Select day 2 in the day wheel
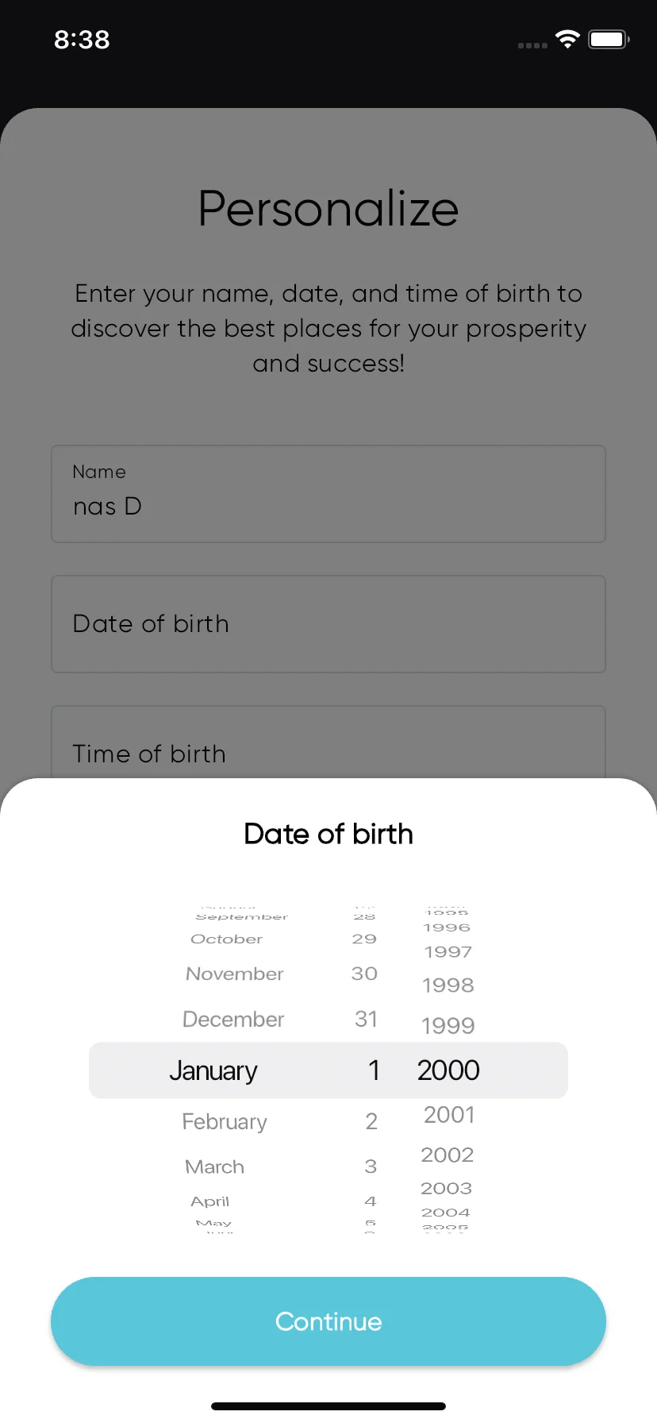The height and width of the screenshot is (1423, 657). [x=371, y=1121]
